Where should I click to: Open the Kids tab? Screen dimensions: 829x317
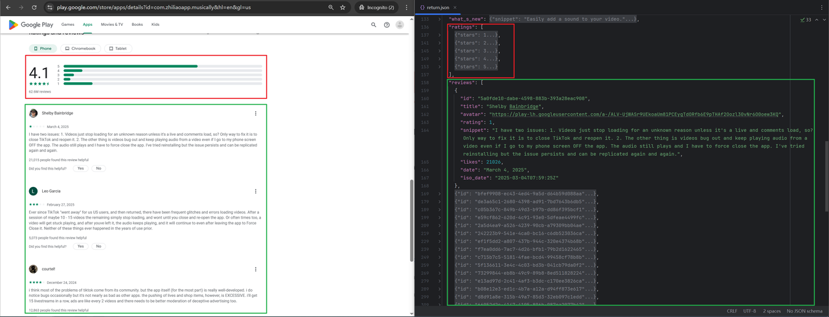[155, 25]
